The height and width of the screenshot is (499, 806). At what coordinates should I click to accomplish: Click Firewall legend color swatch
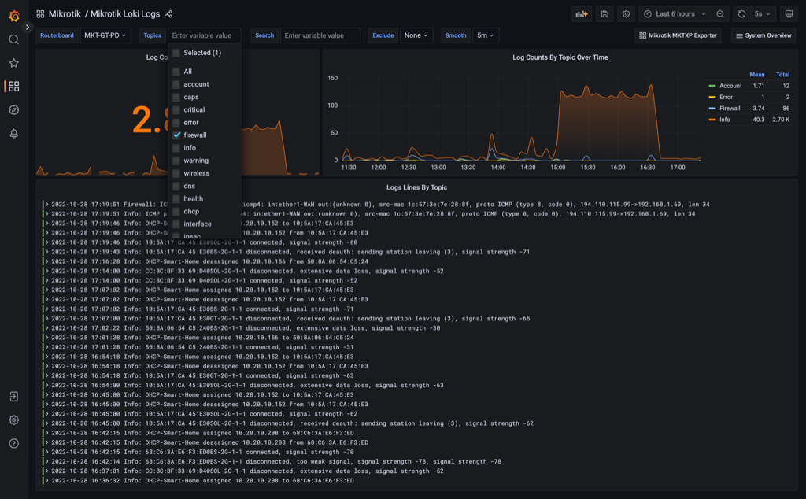tap(712, 109)
